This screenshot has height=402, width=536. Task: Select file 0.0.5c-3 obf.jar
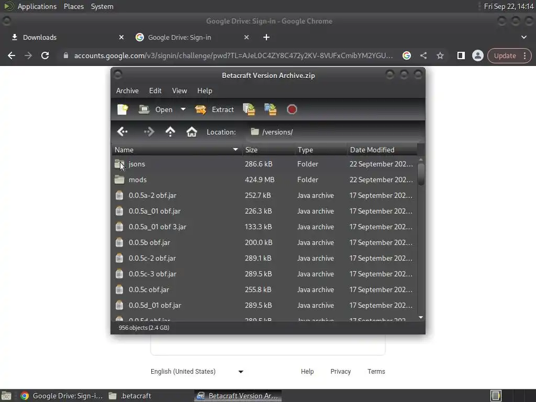pyautogui.click(x=264, y=274)
